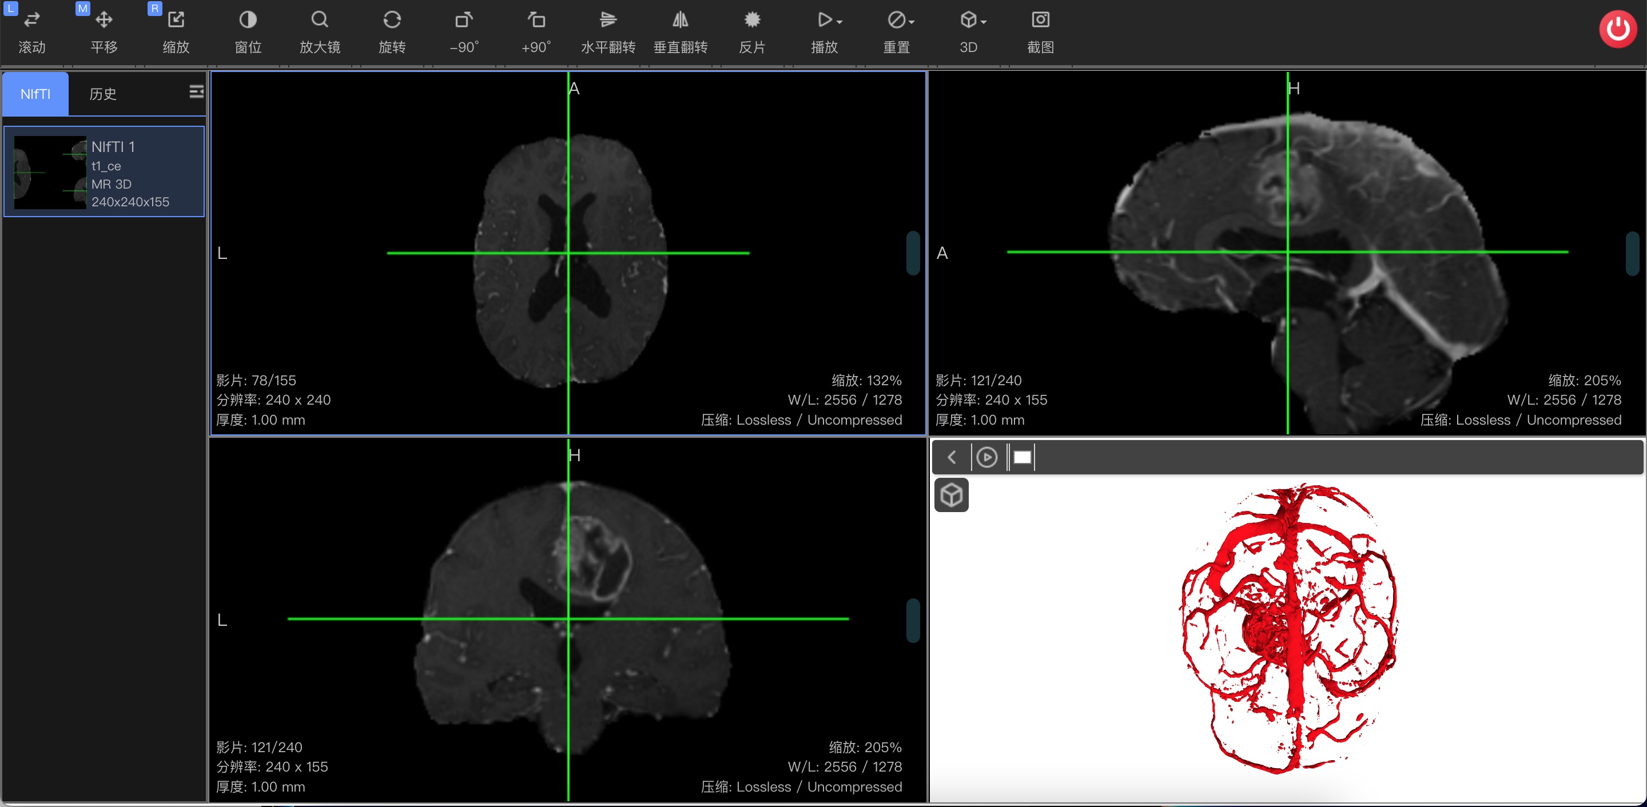Switch to the NIfTI tab
The height and width of the screenshot is (807, 1647).
[35, 94]
